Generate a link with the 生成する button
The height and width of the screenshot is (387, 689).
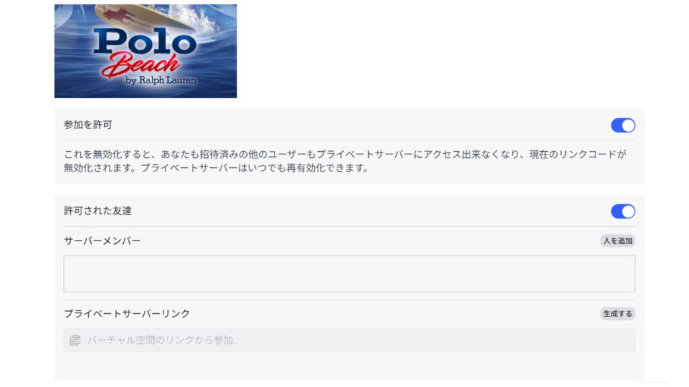coord(618,314)
